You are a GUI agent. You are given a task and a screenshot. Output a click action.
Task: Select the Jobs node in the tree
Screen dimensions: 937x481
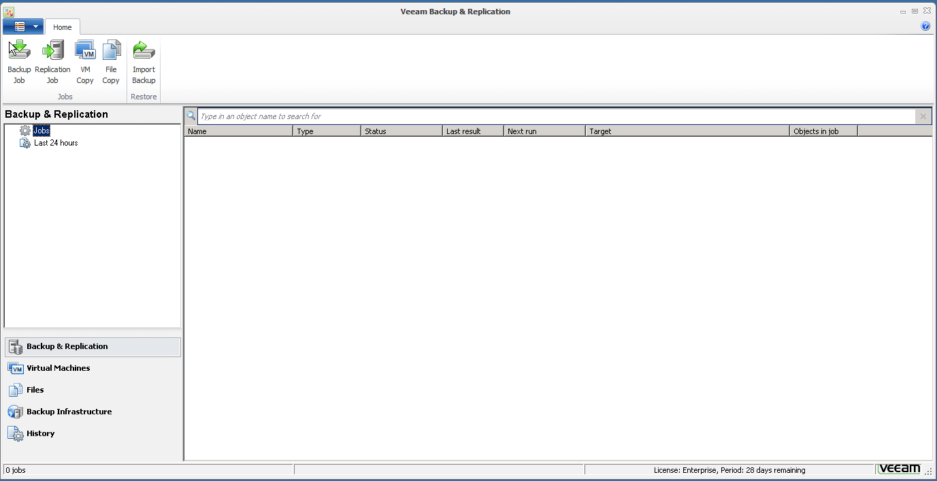click(x=42, y=130)
